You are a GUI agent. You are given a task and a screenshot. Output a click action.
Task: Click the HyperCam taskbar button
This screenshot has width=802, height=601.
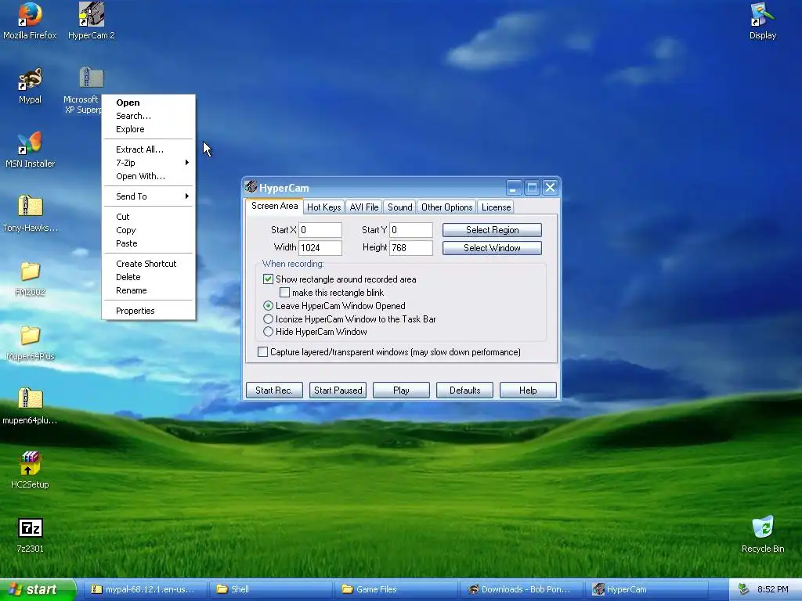coord(648,589)
